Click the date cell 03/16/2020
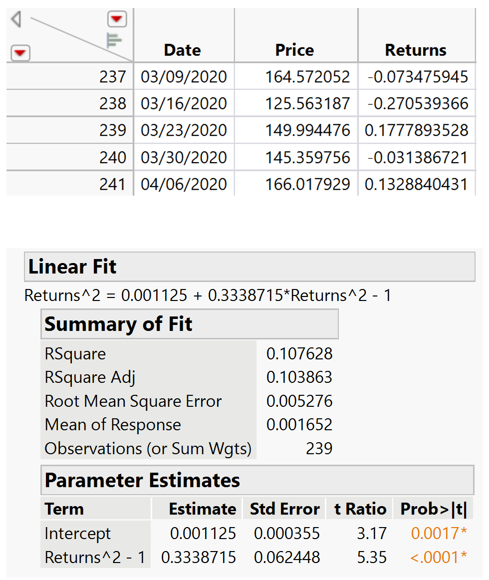This screenshot has height=580, width=489. (184, 103)
